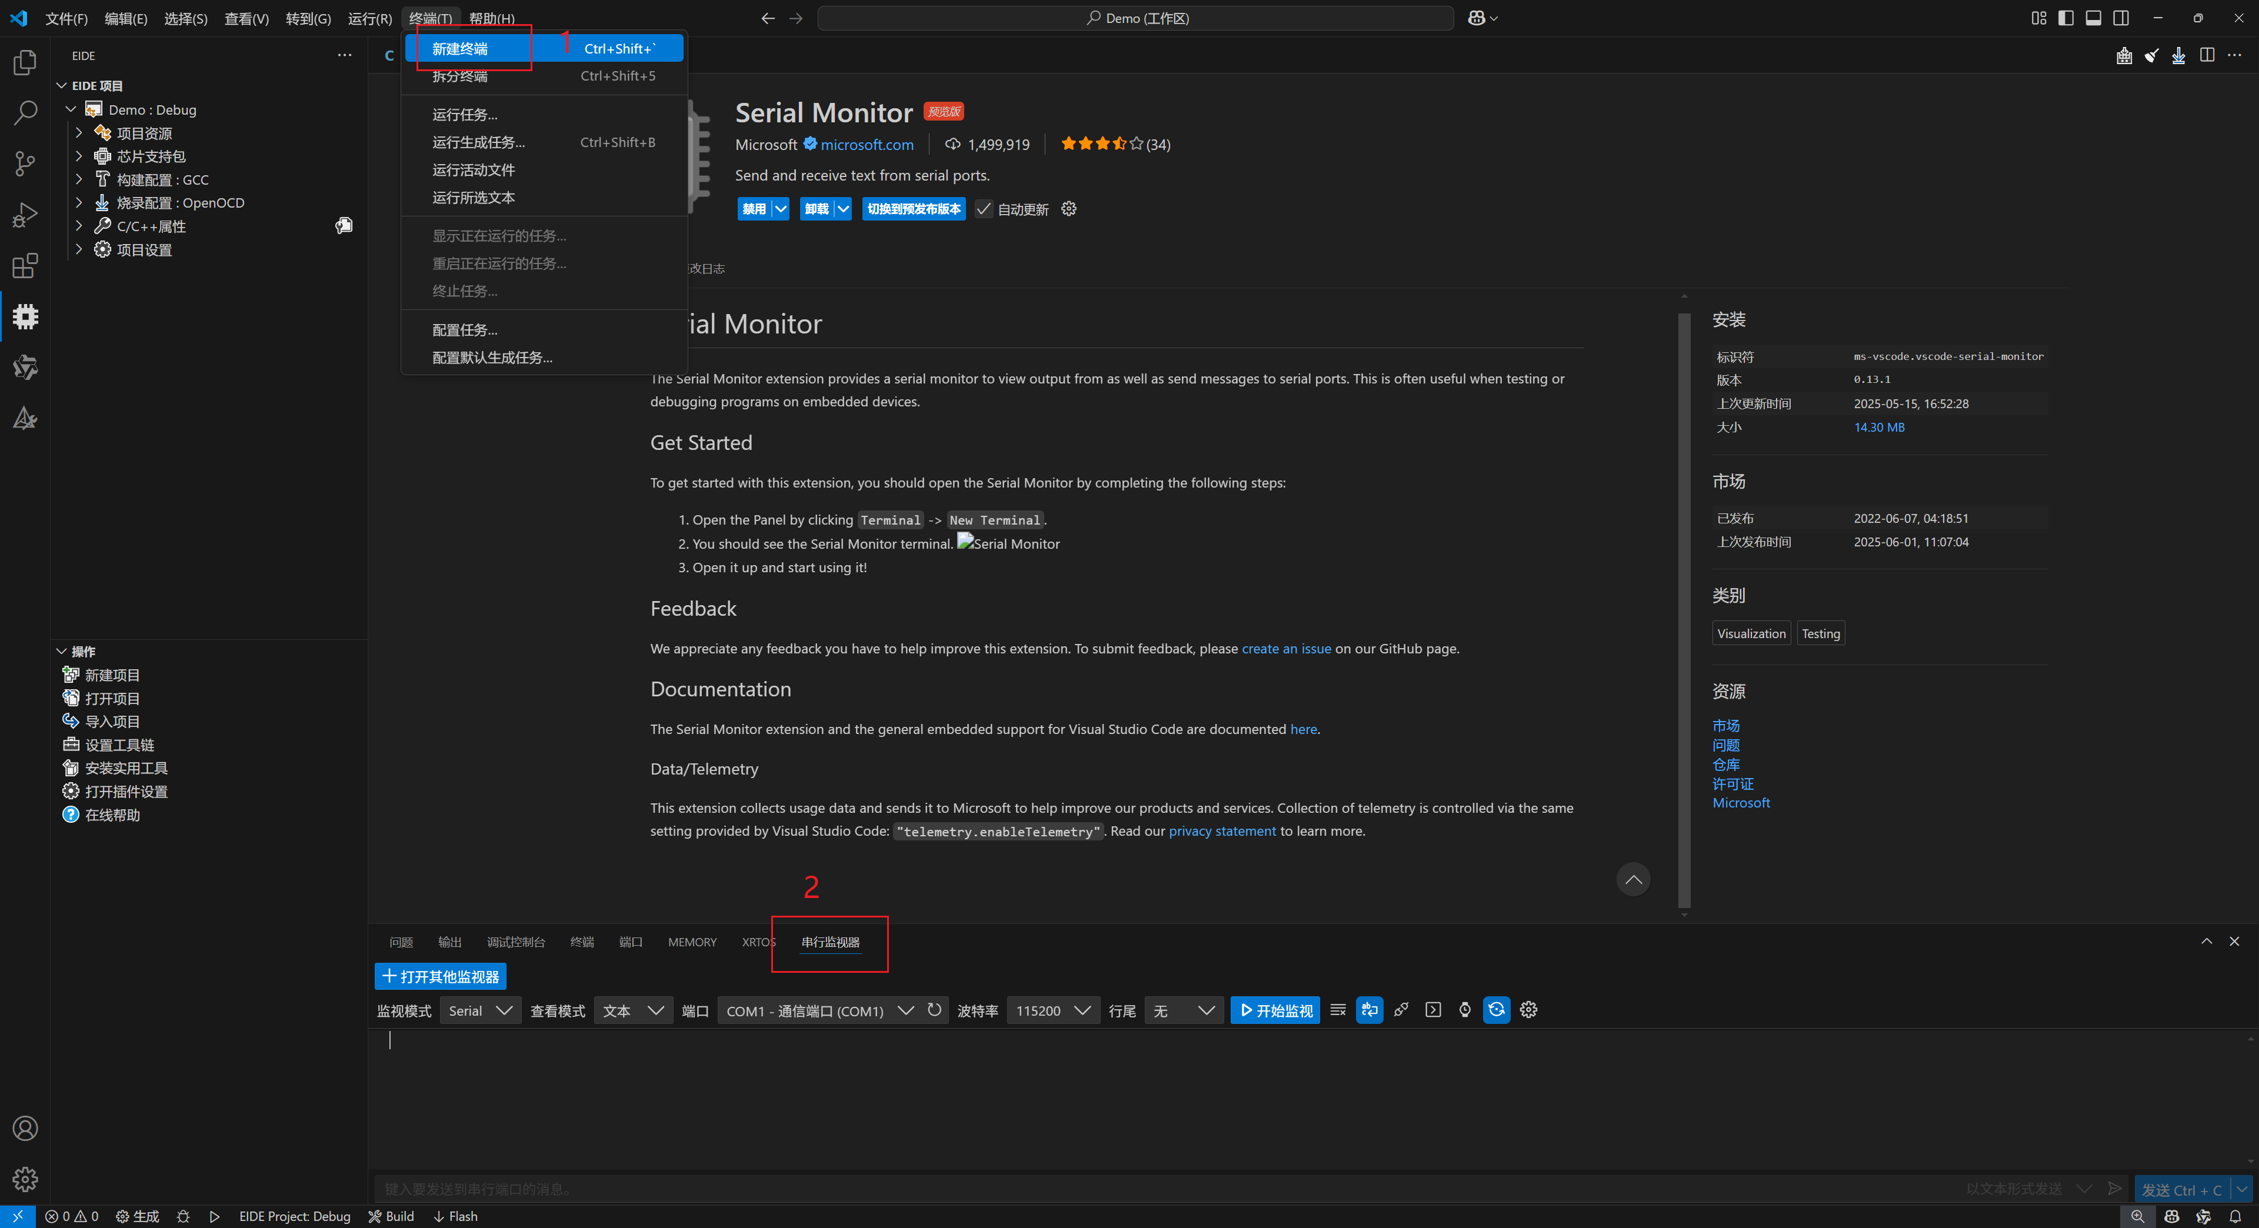Open the Explorer view in activity bar
This screenshot has height=1228, width=2259.
click(25, 62)
